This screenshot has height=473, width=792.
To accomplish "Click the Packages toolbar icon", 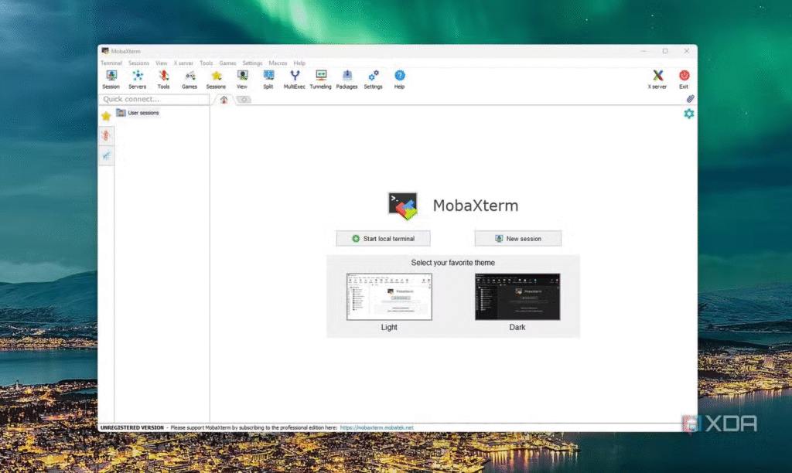I will (x=346, y=78).
